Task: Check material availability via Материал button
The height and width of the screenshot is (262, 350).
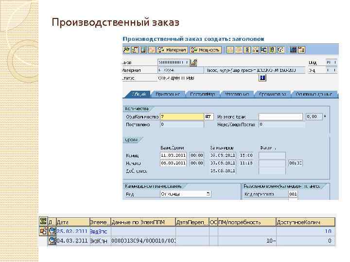Action: 172,49
